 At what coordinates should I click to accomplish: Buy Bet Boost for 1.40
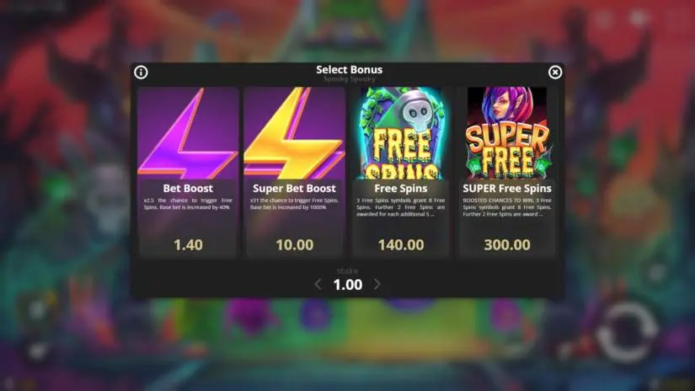188,244
